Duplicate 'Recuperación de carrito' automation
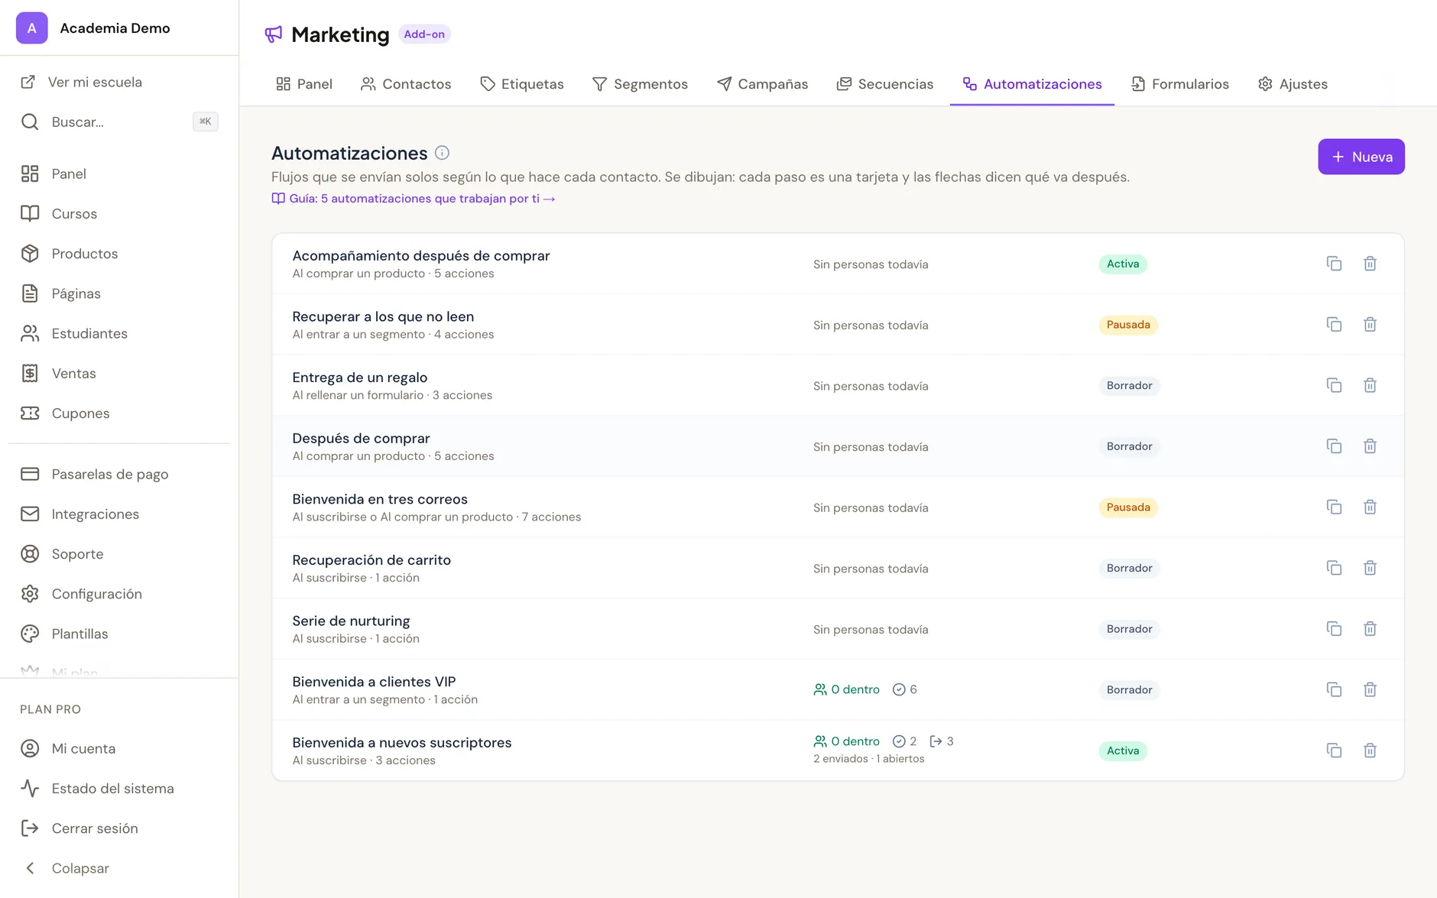 click(x=1334, y=568)
